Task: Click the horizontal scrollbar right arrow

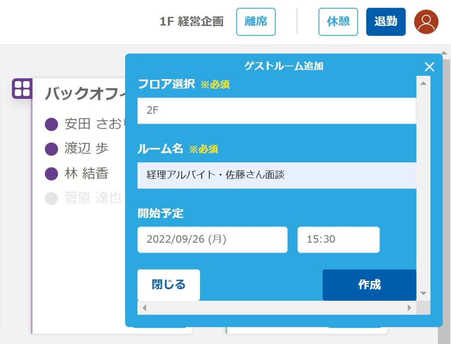Action: pyautogui.click(x=409, y=308)
